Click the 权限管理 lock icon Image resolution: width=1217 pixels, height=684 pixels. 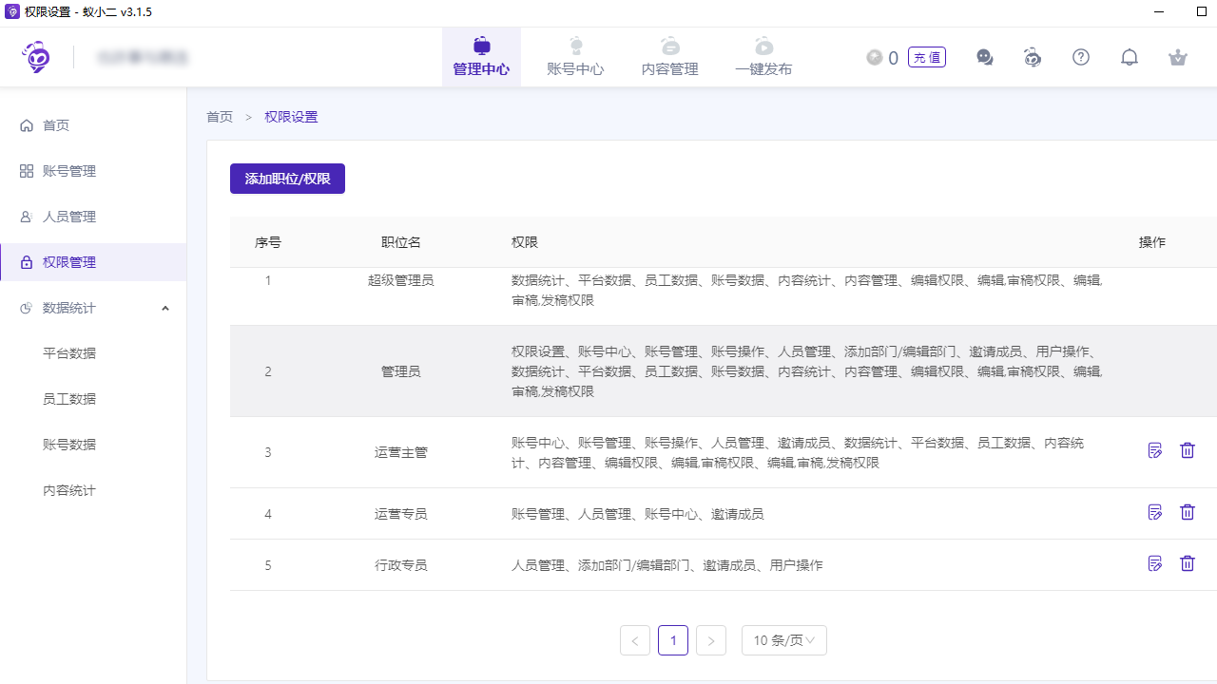pos(27,262)
